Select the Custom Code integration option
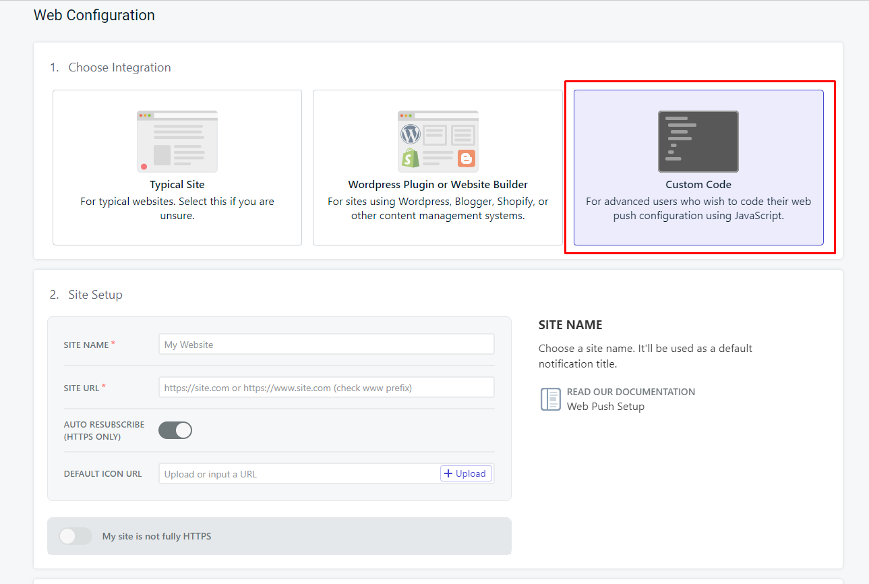The height and width of the screenshot is (584, 869). pyautogui.click(x=698, y=167)
